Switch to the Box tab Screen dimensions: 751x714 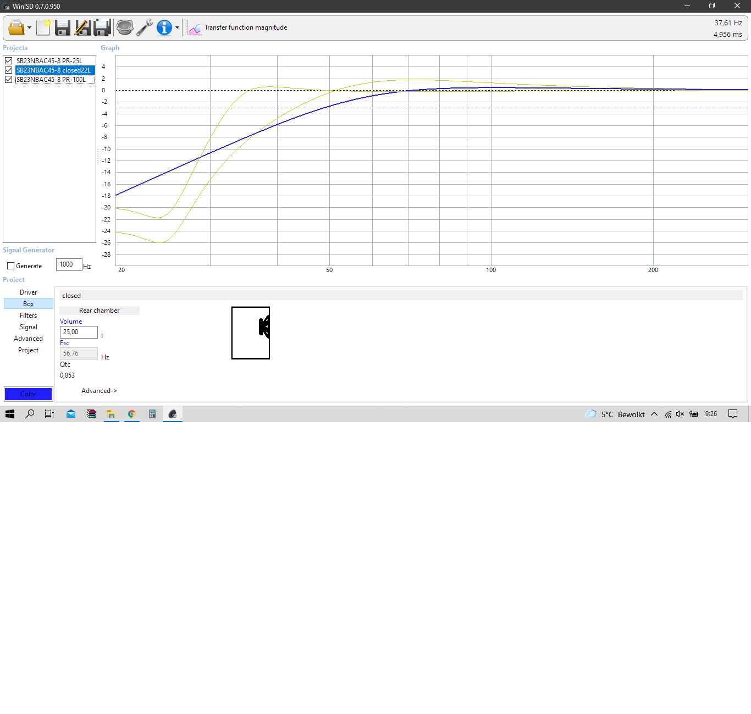pyautogui.click(x=29, y=304)
